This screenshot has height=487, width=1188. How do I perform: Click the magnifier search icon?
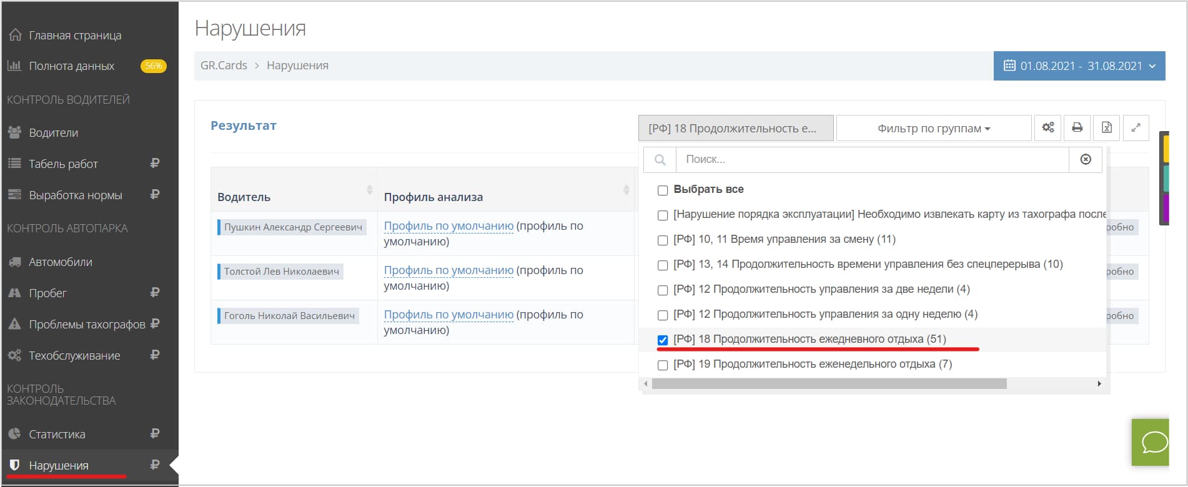tap(660, 159)
